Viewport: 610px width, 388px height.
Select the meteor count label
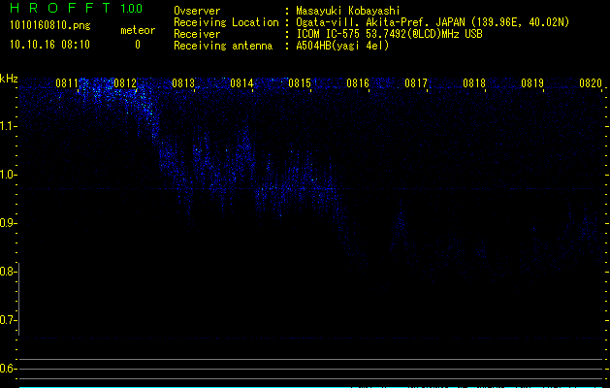tap(138, 30)
